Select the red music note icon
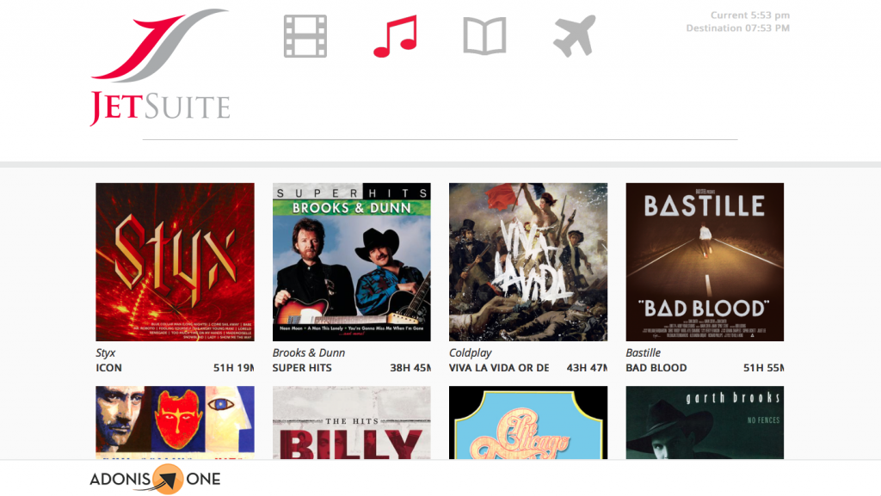Image resolution: width=881 pixels, height=496 pixels. click(x=395, y=36)
